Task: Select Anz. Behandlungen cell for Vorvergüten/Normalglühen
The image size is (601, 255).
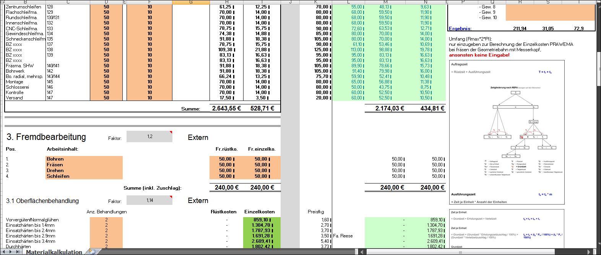Action: (x=106, y=220)
